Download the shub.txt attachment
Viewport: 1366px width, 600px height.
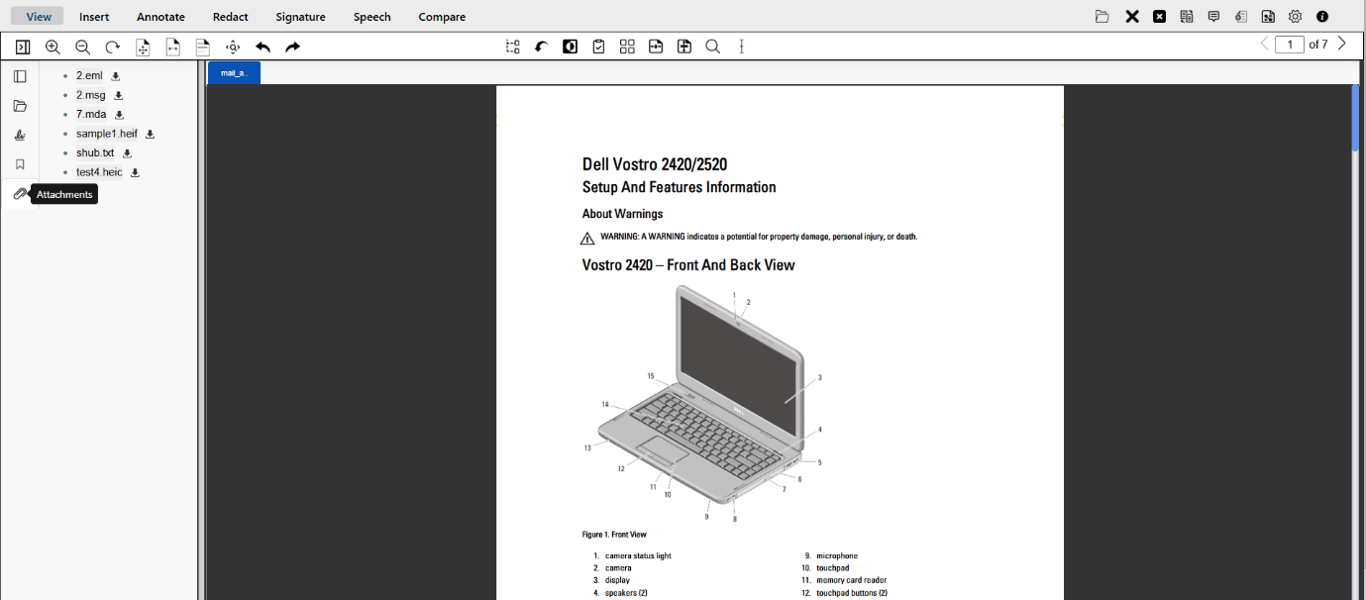coord(128,153)
